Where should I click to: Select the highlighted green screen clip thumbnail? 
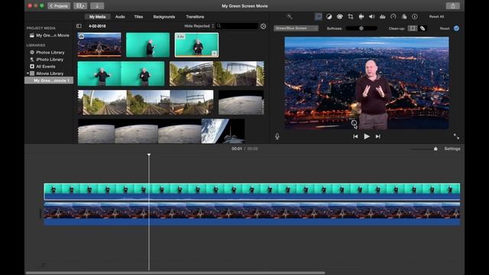(x=196, y=45)
